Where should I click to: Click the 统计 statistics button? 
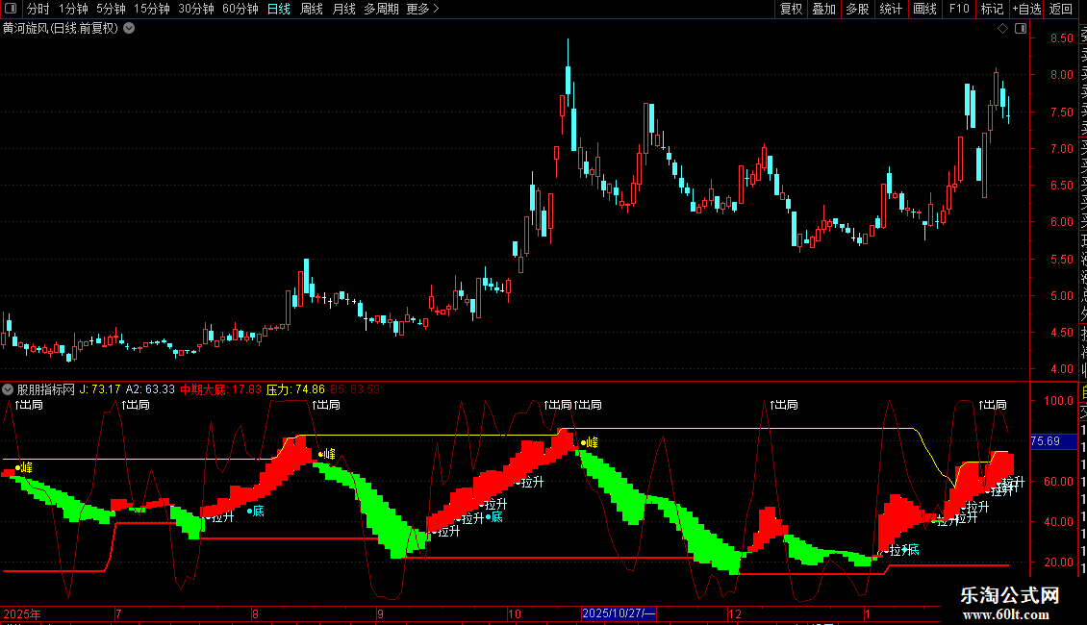[x=890, y=9]
